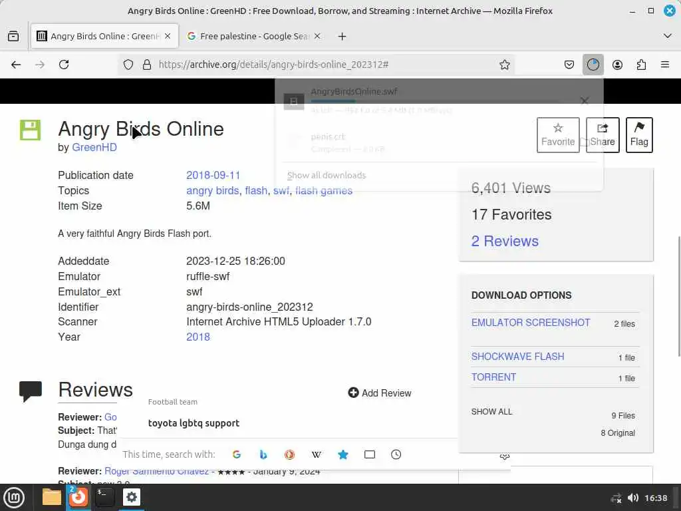Expand EMULATOR SCREENSHOT download option

point(531,323)
